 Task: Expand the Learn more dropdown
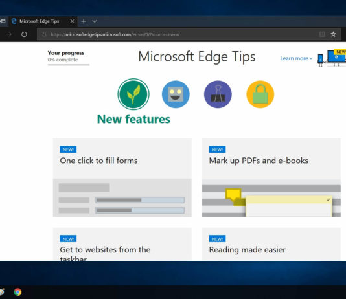[x=296, y=58]
